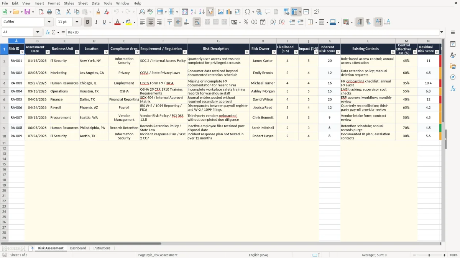Expand the formula bar
Viewport: 460px width, 258px height.
pyautogui.click(x=442, y=32)
